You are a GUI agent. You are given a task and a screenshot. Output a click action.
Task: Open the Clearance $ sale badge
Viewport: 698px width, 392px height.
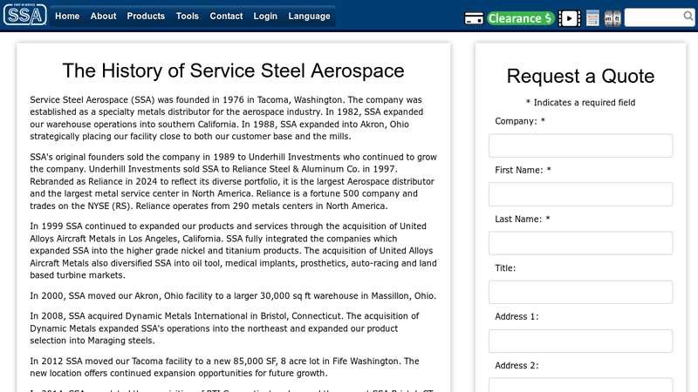(x=520, y=18)
